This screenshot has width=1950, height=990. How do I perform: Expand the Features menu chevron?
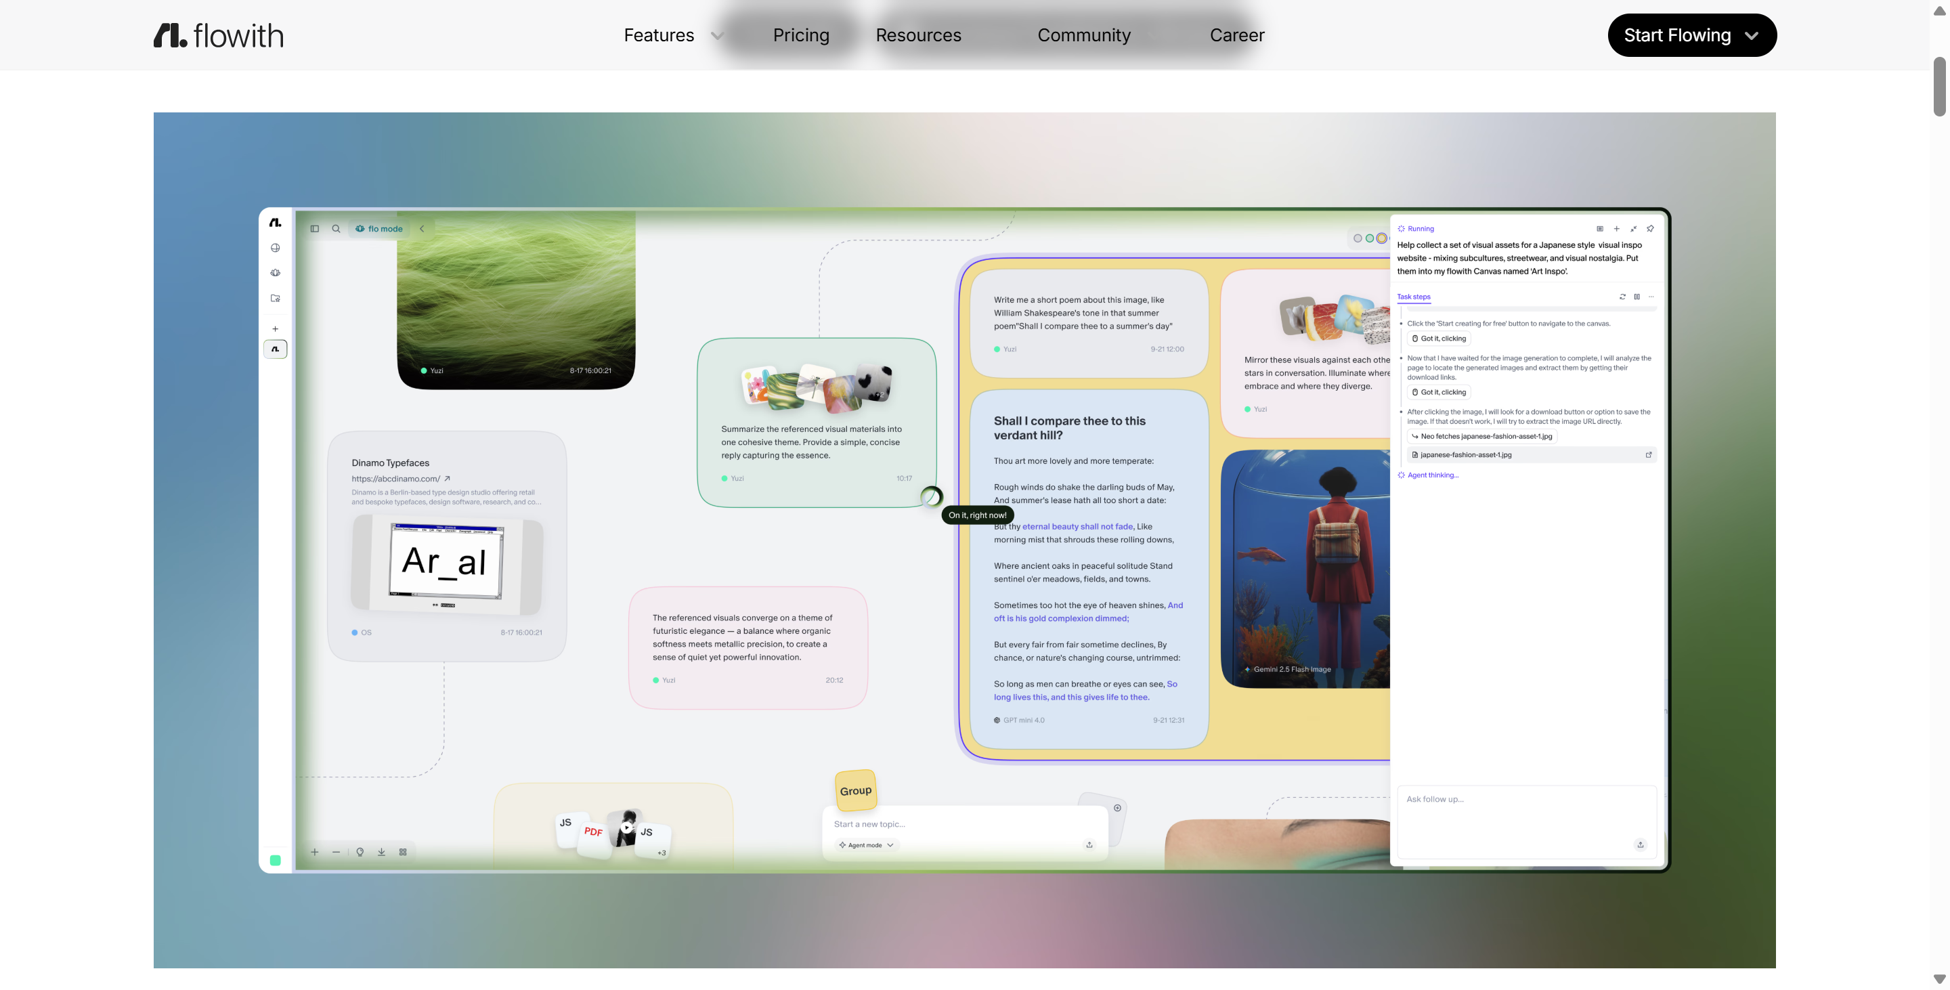(x=717, y=36)
